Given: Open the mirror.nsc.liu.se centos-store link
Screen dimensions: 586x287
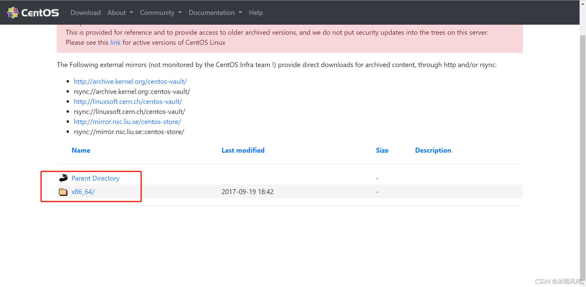Looking at the screenshot, I should (x=127, y=122).
